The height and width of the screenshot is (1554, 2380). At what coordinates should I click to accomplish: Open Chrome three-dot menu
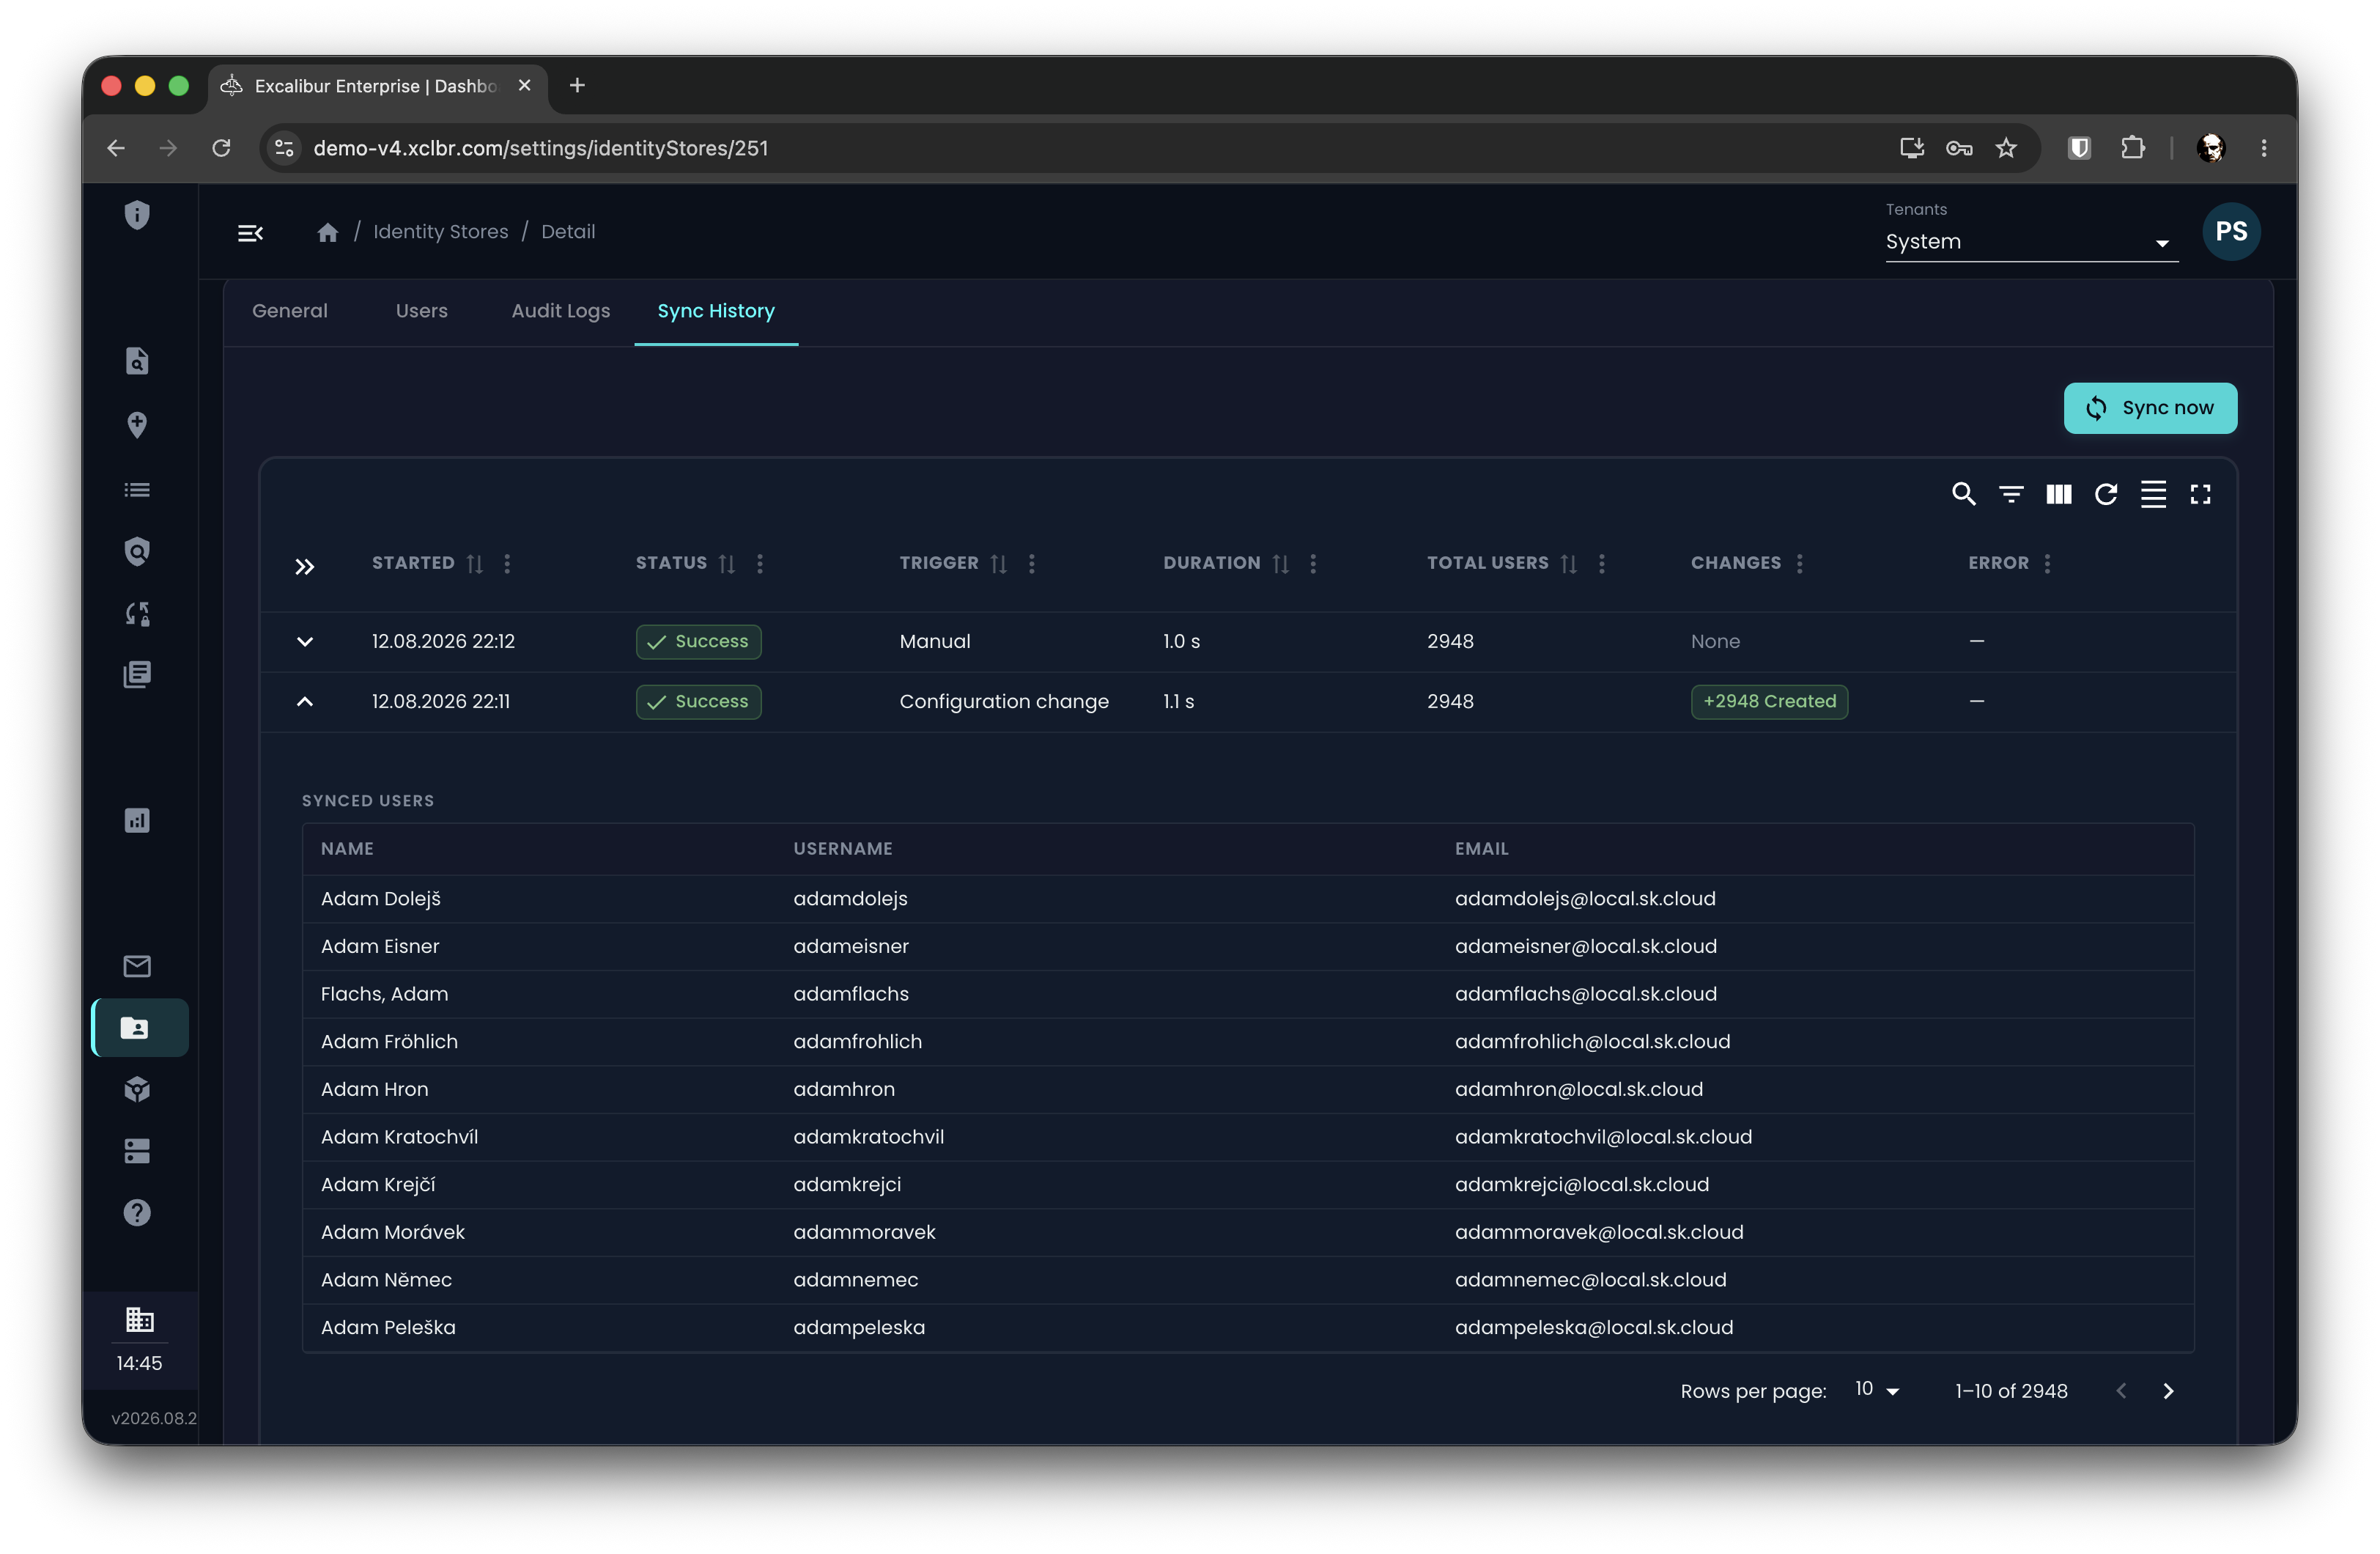pos(2264,148)
